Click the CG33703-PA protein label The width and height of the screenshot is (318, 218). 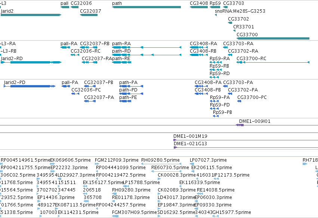tap(238, 82)
